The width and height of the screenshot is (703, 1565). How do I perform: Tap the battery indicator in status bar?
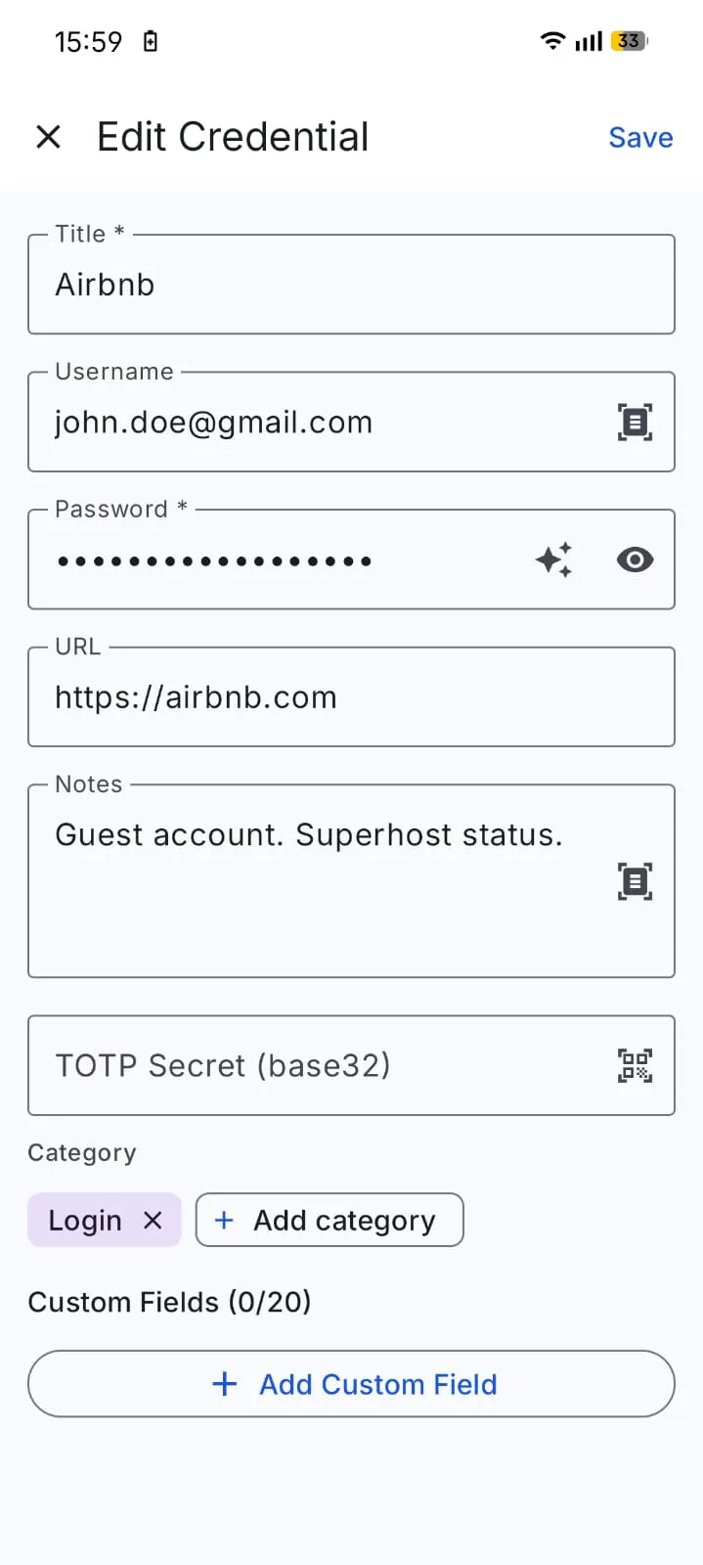(x=629, y=41)
